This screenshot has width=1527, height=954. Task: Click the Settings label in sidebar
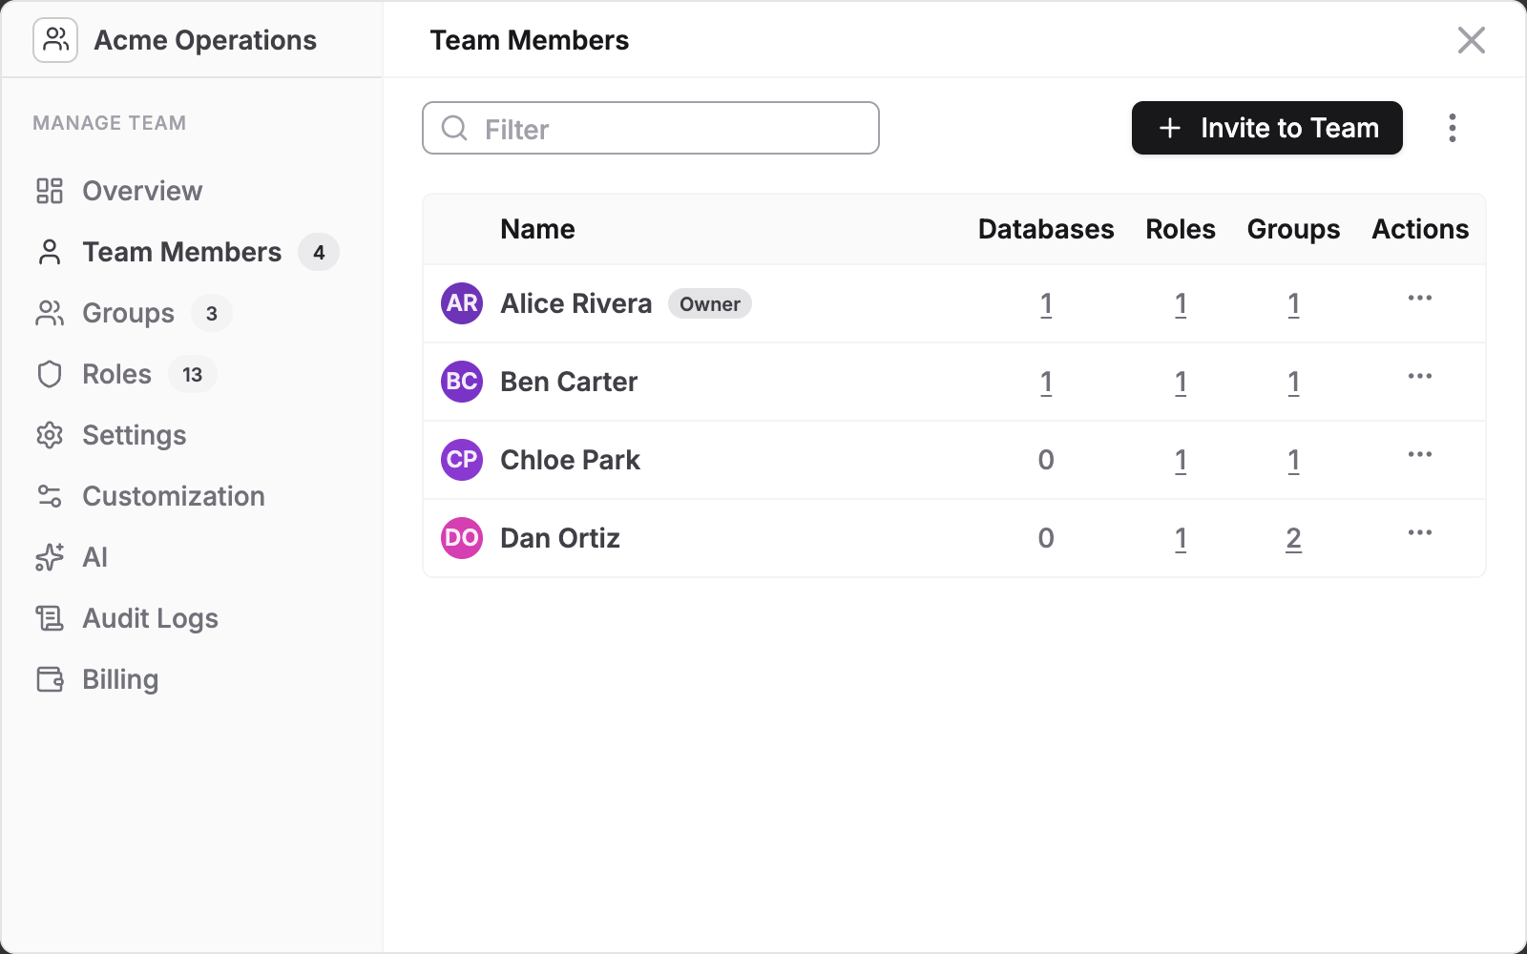point(135,435)
